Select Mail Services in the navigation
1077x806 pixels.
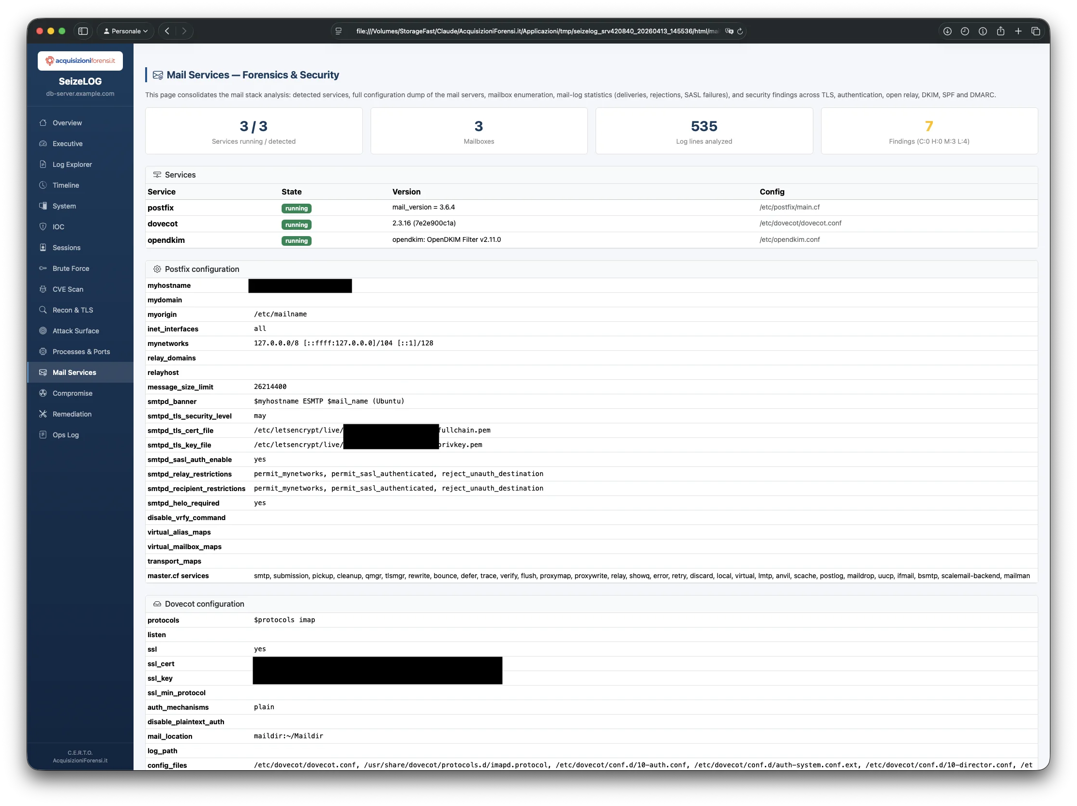(x=74, y=372)
